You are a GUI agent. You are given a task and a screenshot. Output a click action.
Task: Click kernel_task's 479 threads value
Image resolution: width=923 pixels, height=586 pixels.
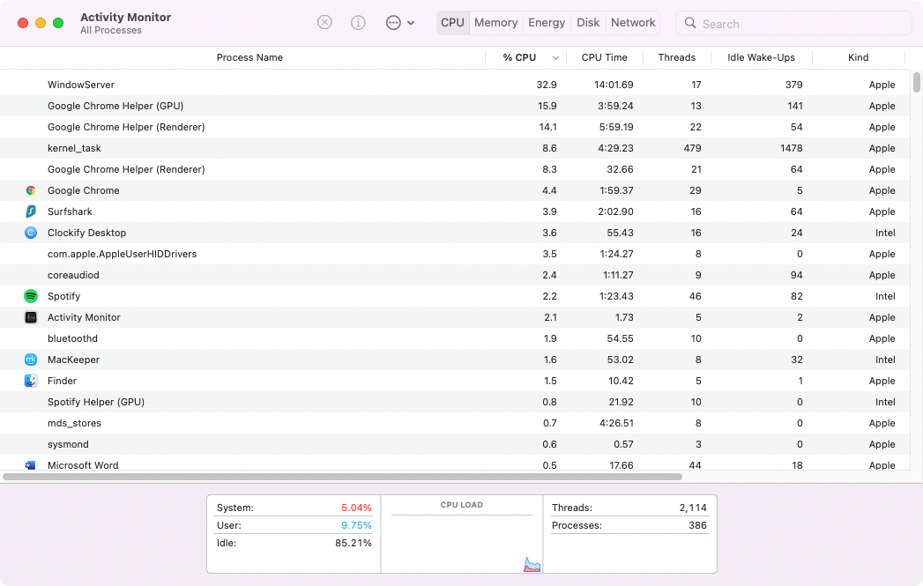point(692,148)
